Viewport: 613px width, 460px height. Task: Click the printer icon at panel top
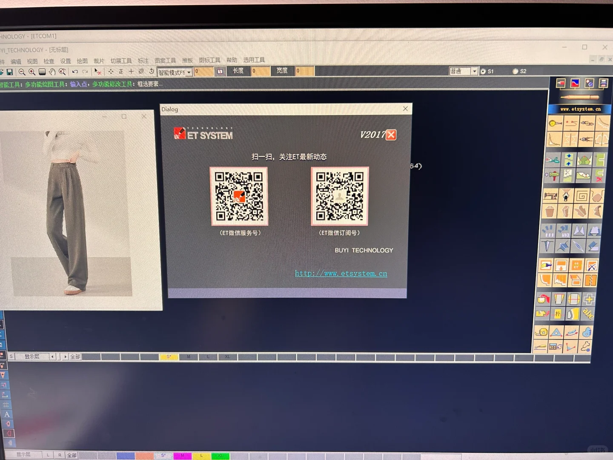pyautogui.click(x=603, y=83)
